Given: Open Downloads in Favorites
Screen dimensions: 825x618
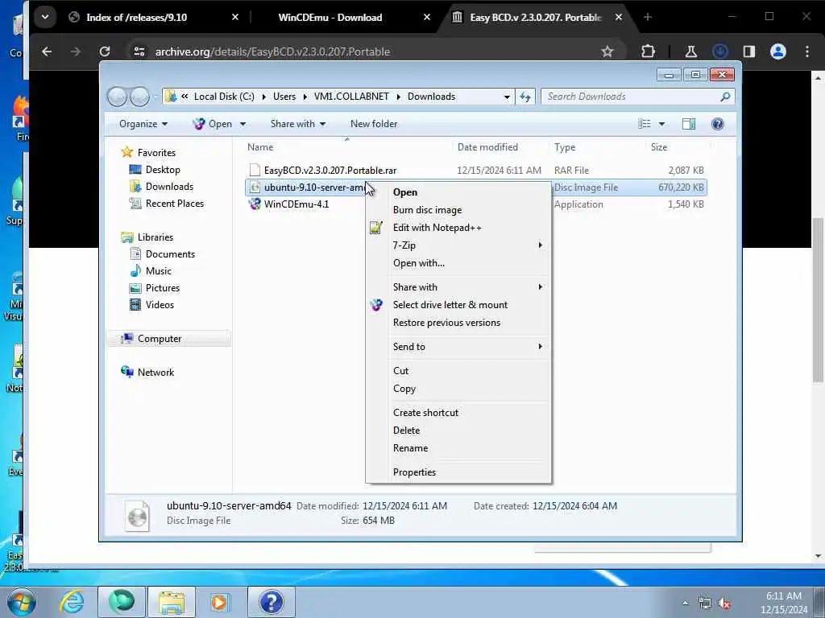Looking at the screenshot, I should tap(169, 187).
